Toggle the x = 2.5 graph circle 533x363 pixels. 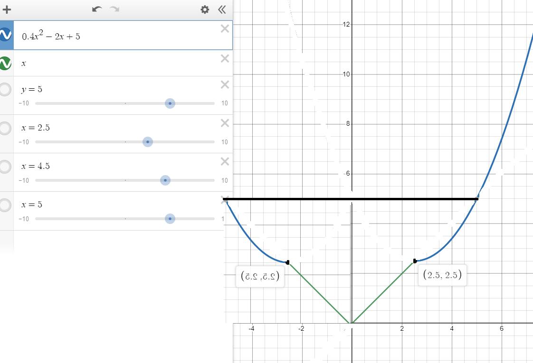click(x=5, y=128)
